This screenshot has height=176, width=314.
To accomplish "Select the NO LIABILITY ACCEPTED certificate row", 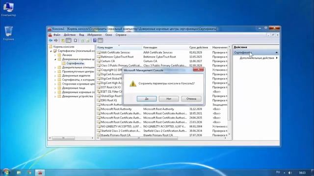I will coord(162,127).
